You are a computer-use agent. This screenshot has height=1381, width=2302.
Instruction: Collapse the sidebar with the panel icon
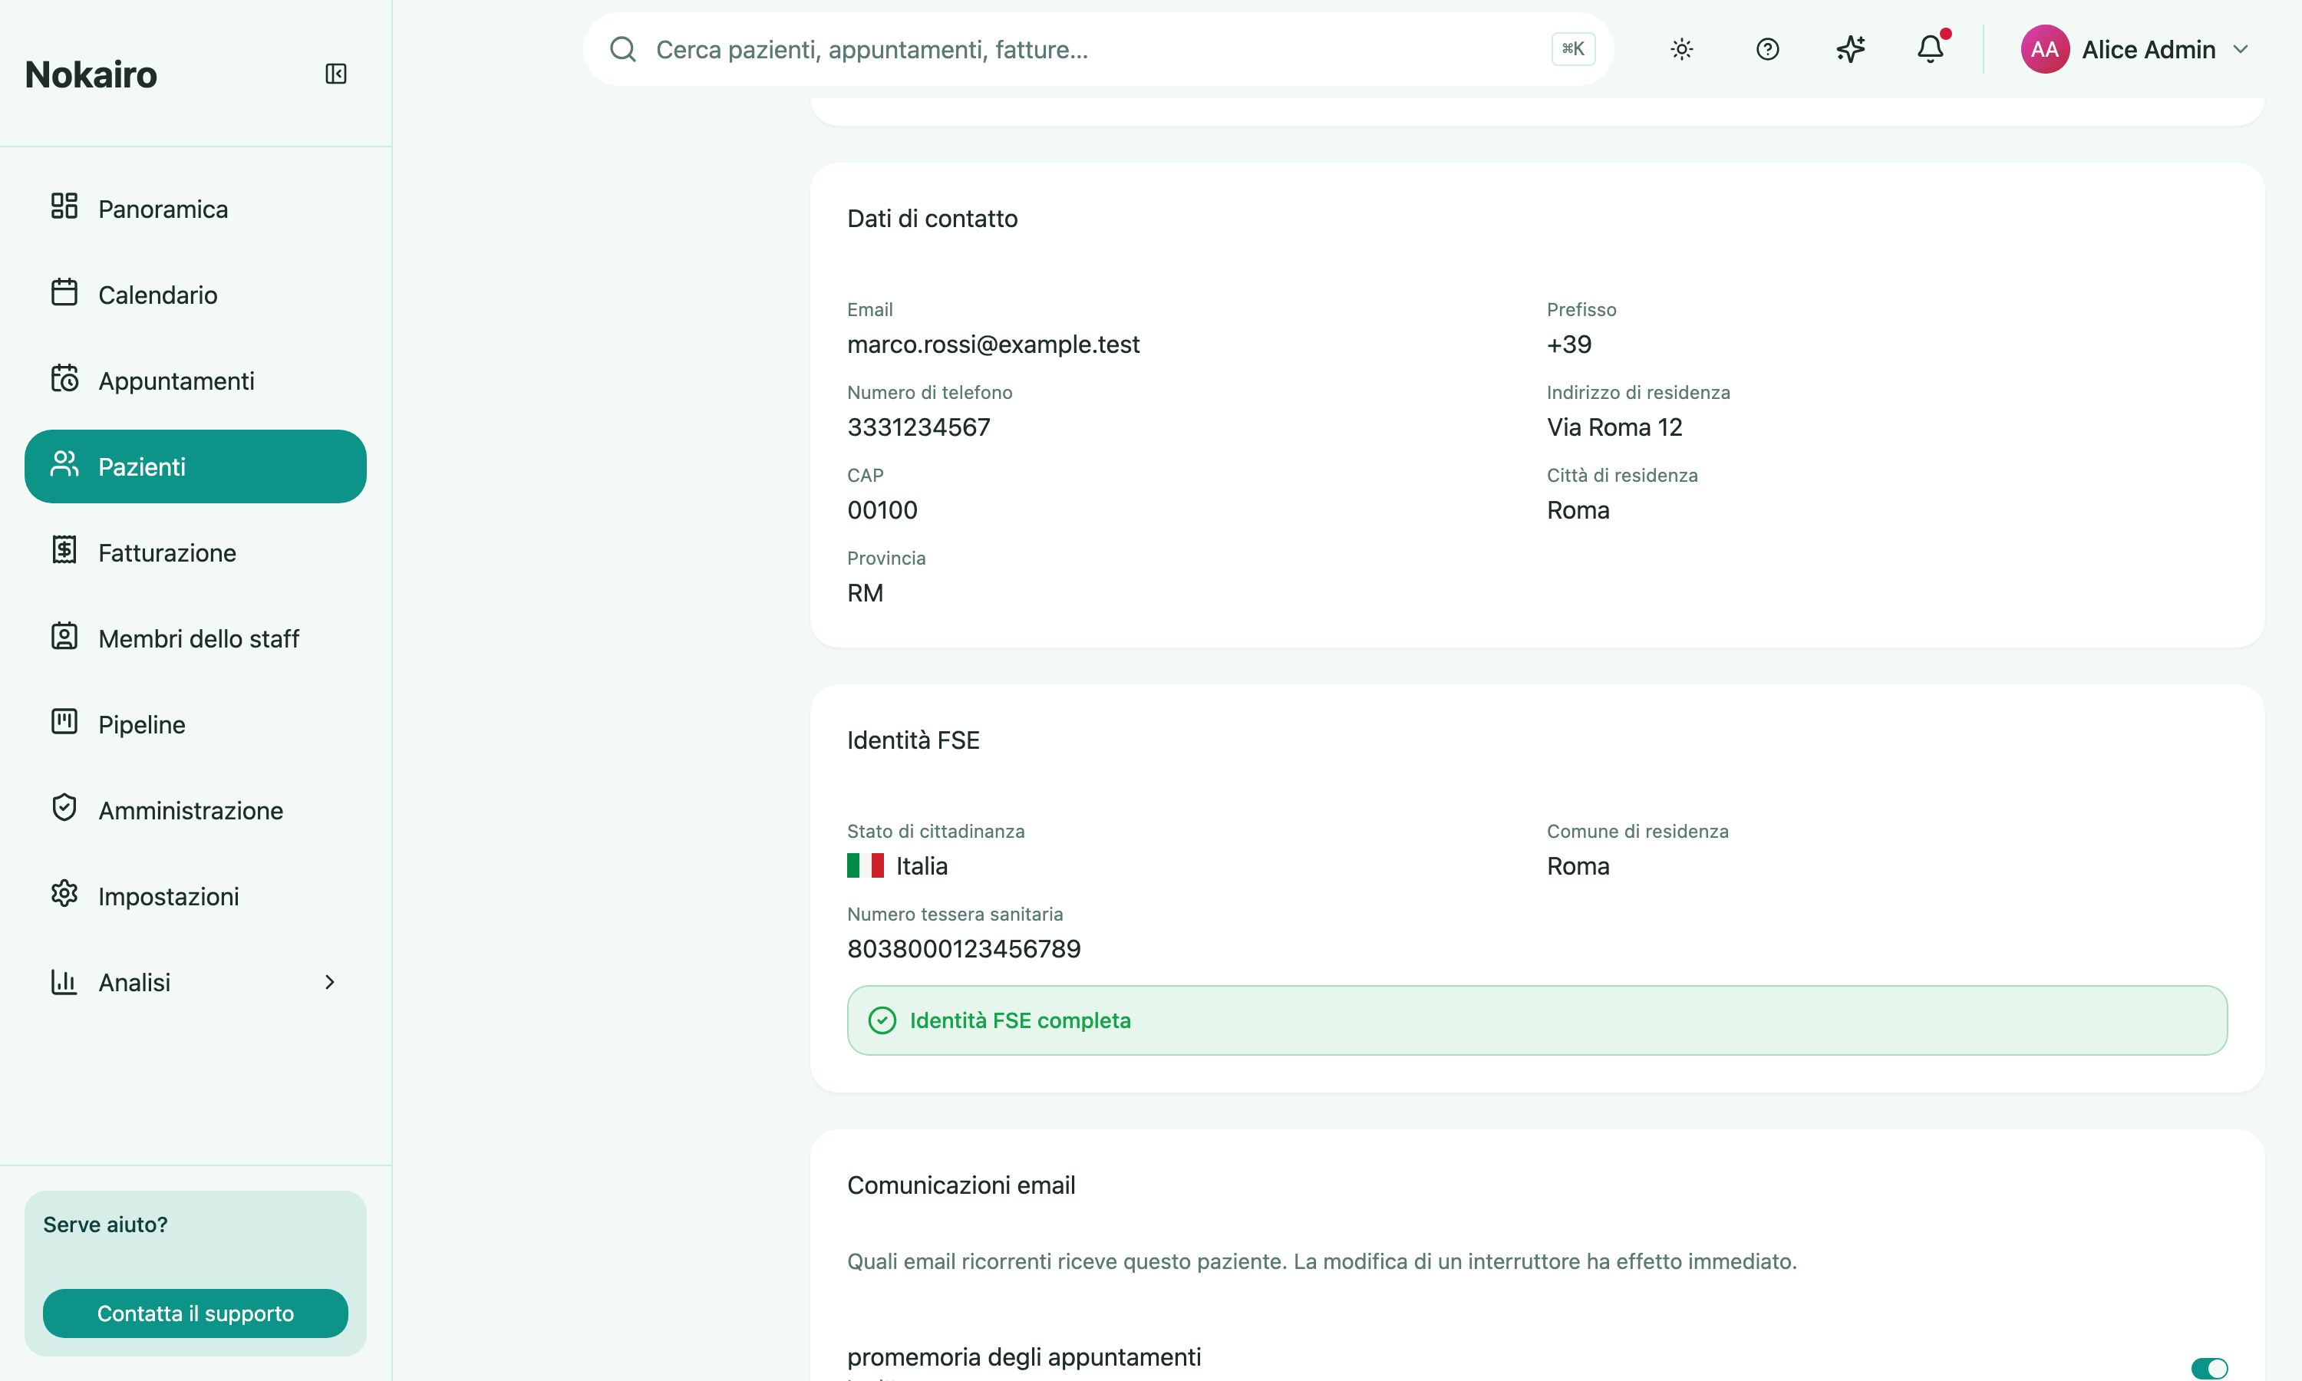pos(336,74)
